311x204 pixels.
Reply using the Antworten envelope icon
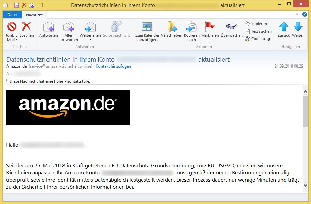49,26
